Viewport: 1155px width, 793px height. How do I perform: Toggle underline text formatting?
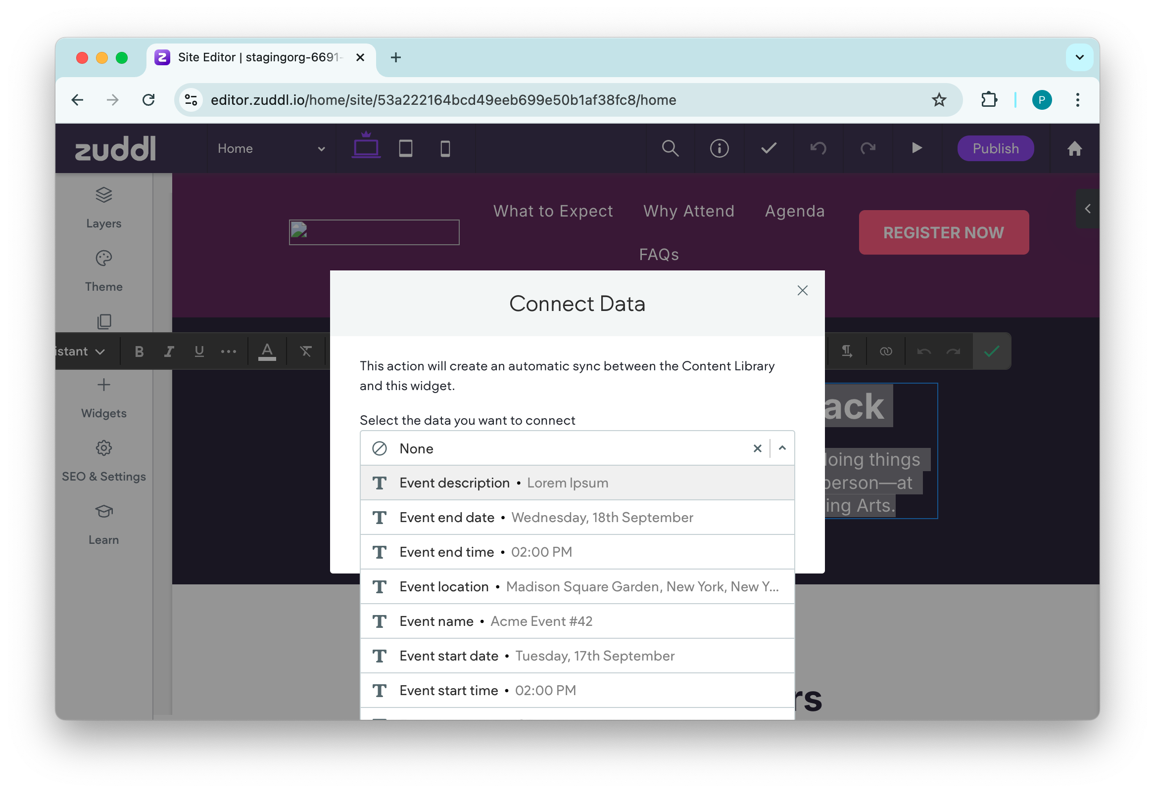pos(199,352)
